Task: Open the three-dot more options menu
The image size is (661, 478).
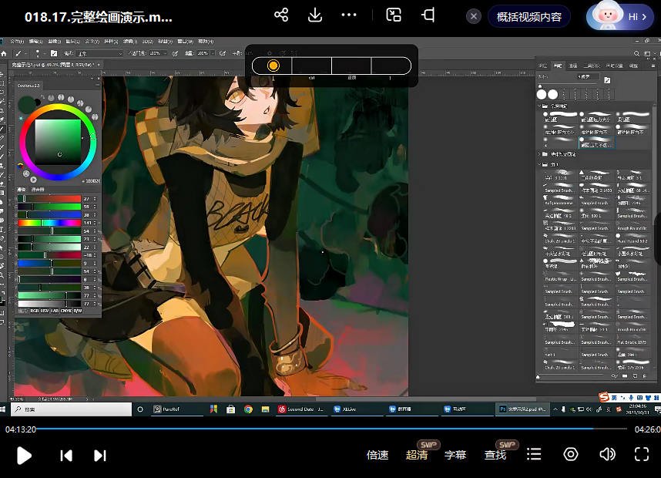Action: tap(349, 15)
